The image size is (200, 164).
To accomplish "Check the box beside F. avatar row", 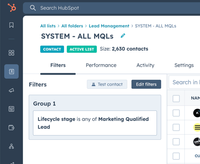I will coord(176,113).
